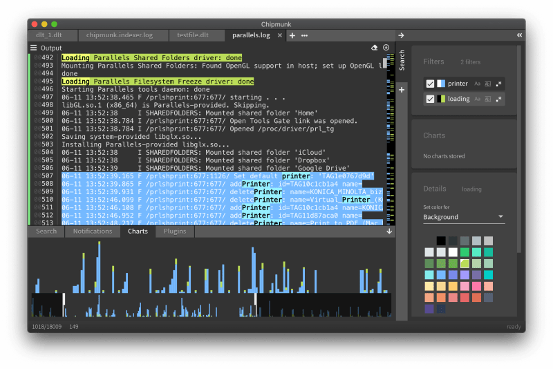
Task: Toggle whole-word match for loading filter
Action: pyautogui.click(x=488, y=99)
